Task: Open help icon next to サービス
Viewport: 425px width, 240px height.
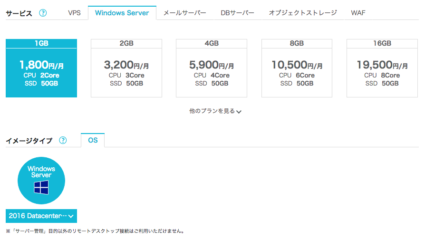Action: click(43, 13)
